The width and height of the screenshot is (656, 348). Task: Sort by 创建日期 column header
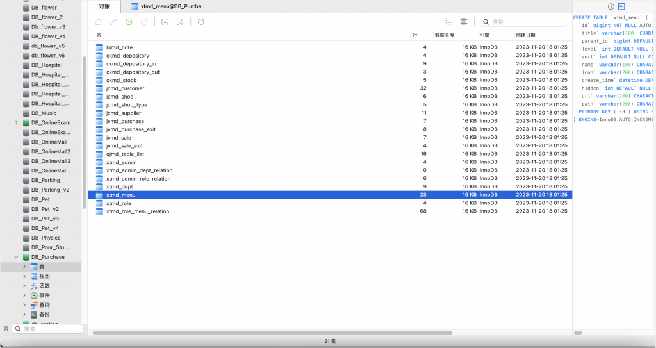pos(525,35)
